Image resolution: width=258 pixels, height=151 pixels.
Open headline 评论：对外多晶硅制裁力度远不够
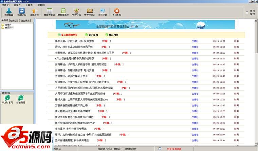[x=74, y=47]
